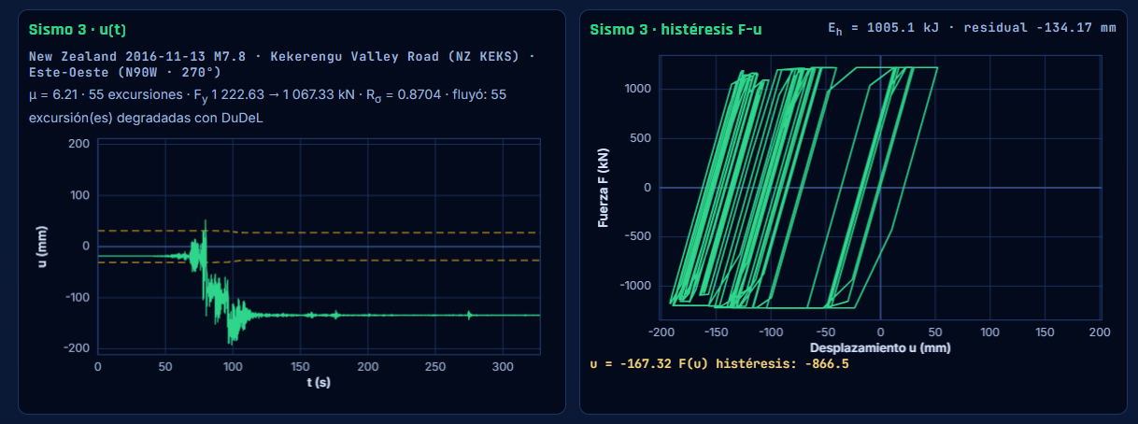Click the 'Desplazamiento u (mm)' axis label

coord(880,347)
